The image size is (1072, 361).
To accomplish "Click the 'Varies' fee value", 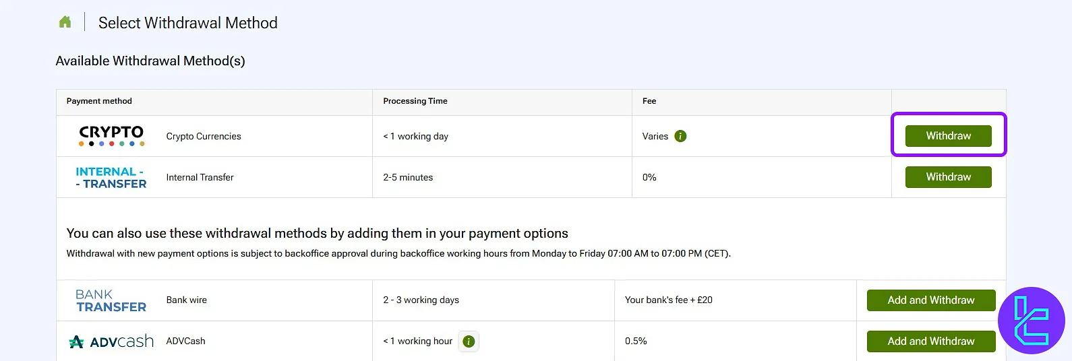I will (655, 136).
